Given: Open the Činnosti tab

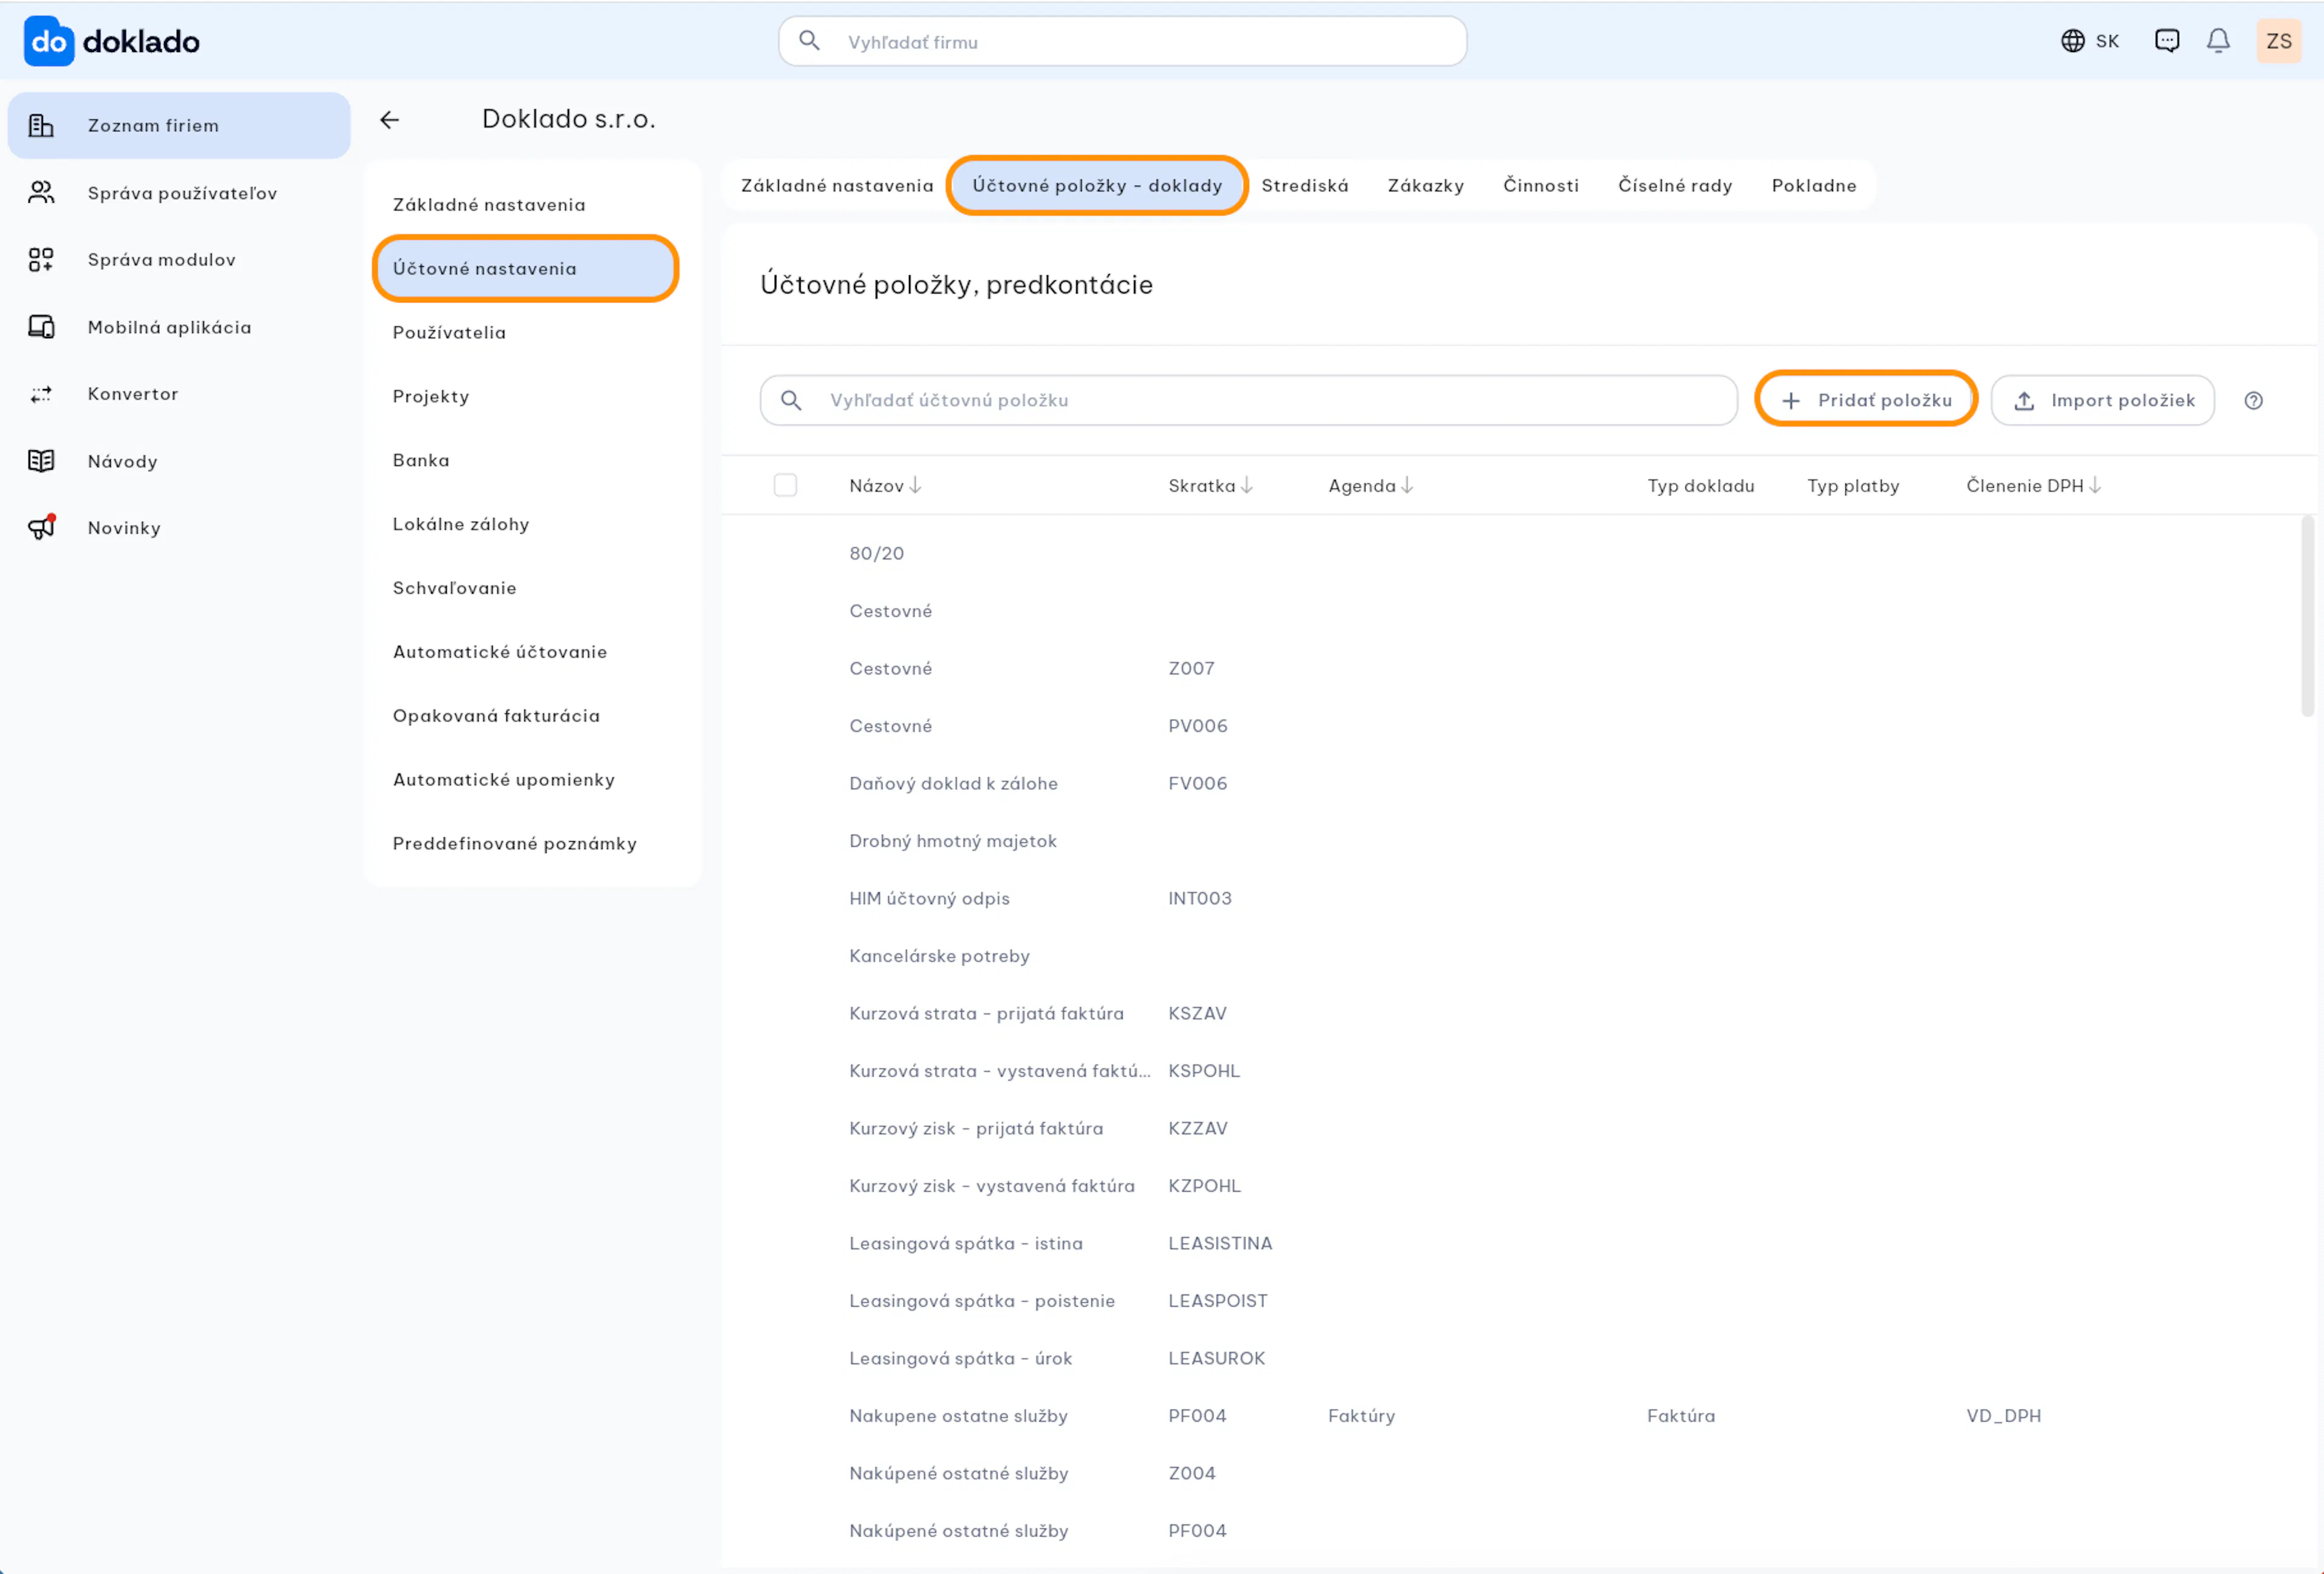Looking at the screenshot, I should [x=1541, y=185].
